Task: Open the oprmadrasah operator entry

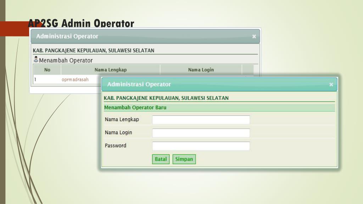Action: pos(75,80)
